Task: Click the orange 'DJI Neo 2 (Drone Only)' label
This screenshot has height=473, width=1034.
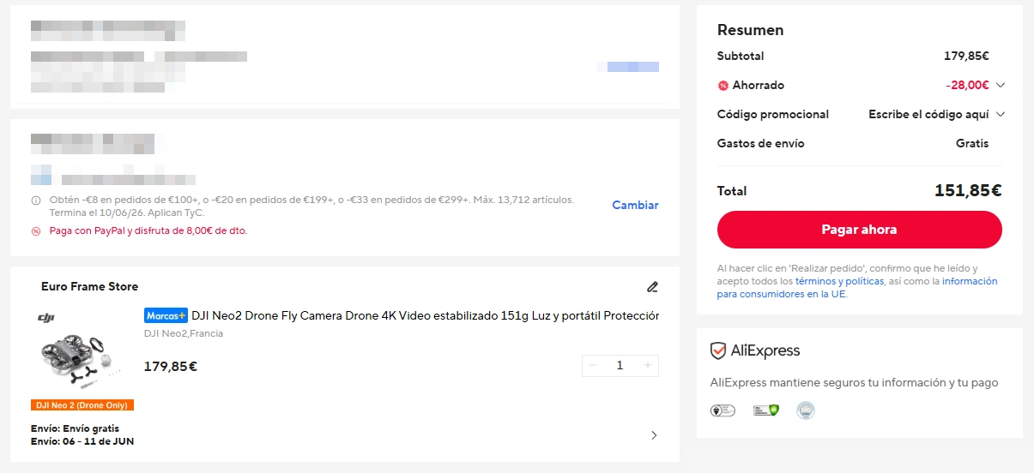Action: tap(82, 405)
